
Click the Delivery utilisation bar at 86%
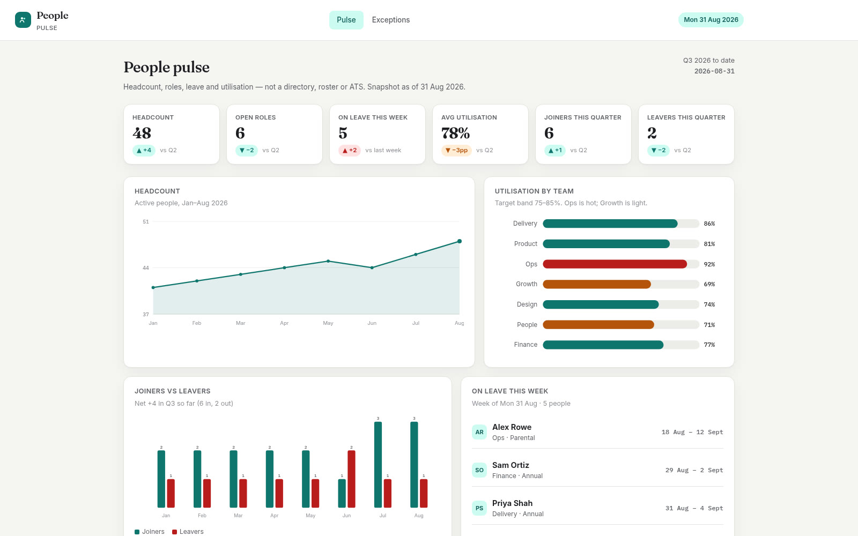[610, 224]
